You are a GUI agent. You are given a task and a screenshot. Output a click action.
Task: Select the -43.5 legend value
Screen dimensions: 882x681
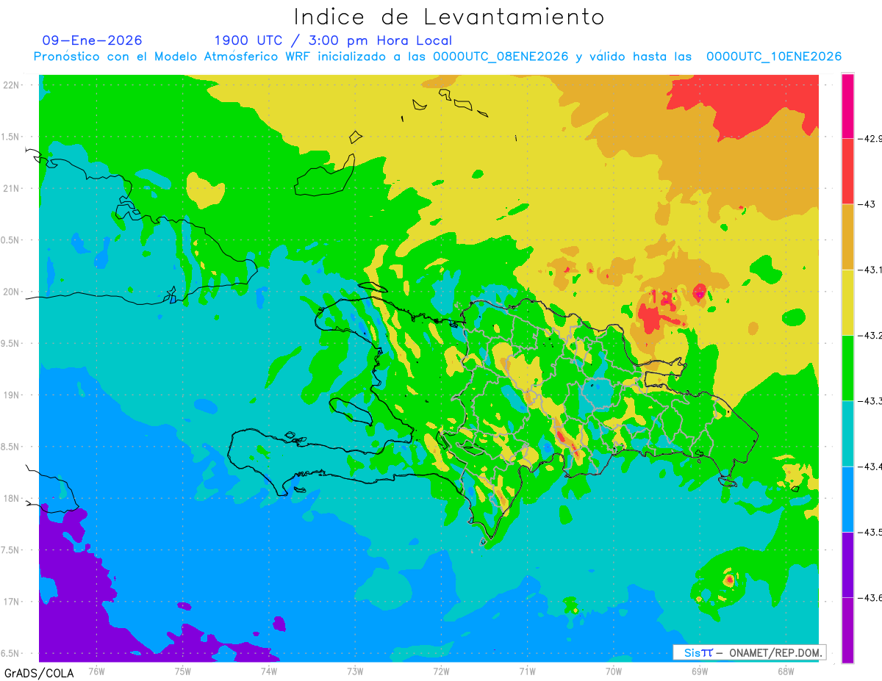870,532
